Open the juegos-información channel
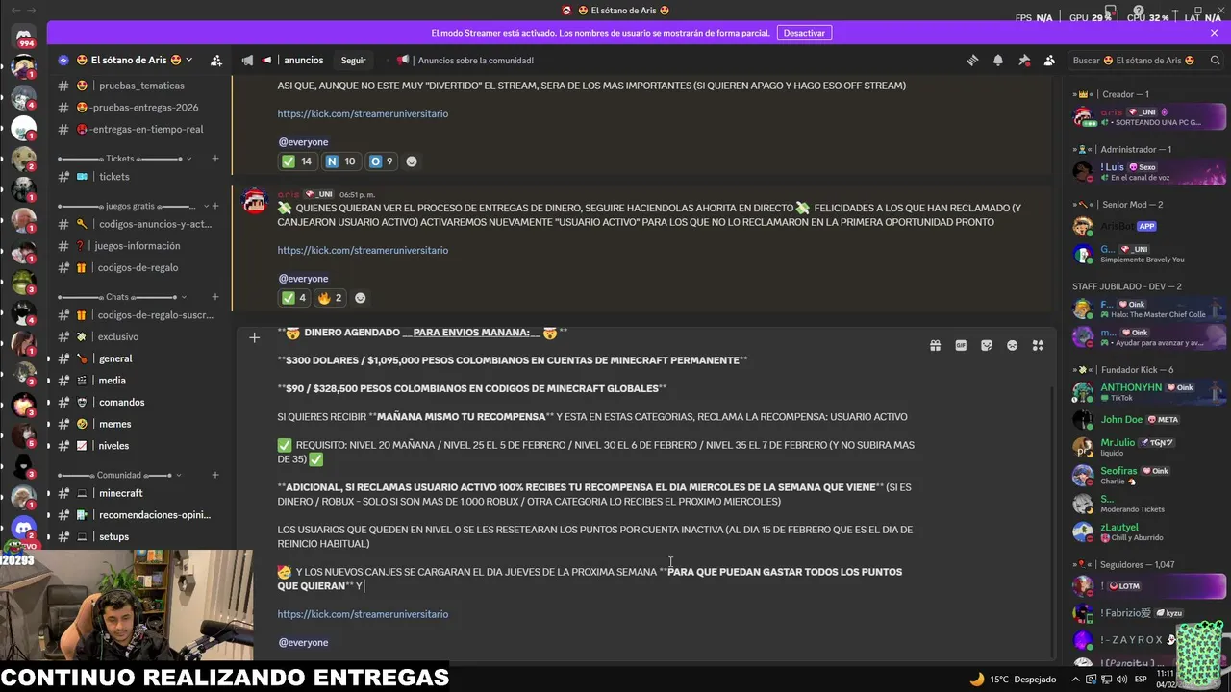This screenshot has width=1231, height=692. [138, 246]
